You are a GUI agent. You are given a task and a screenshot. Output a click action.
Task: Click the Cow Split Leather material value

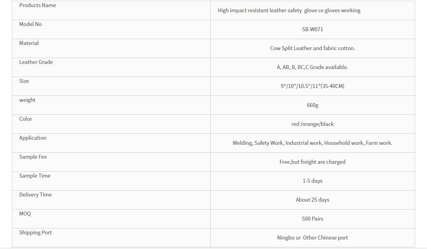coord(312,48)
